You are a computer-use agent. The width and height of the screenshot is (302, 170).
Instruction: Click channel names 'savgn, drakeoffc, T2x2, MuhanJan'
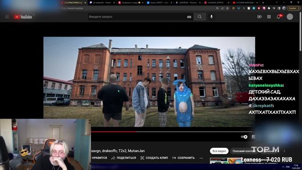(x=118, y=151)
